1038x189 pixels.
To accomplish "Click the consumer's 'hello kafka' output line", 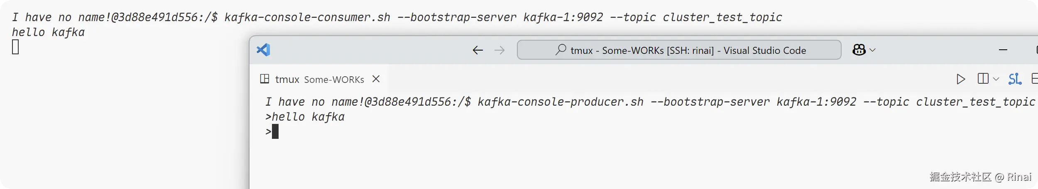I will [x=49, y=32].
